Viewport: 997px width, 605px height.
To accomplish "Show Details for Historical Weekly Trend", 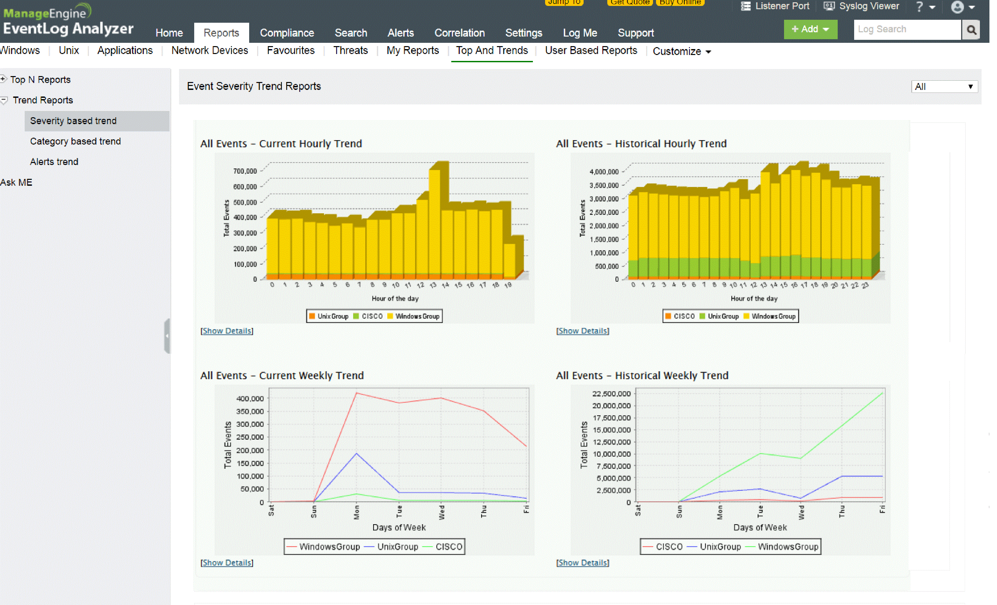I will (x=582, y=563).
